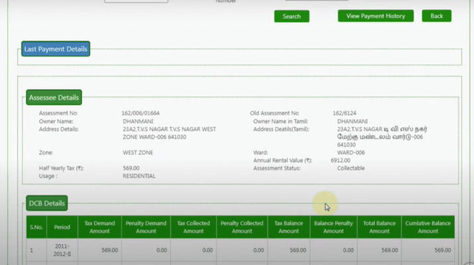
Task: Open View Payment History
Action: (375, 16)
